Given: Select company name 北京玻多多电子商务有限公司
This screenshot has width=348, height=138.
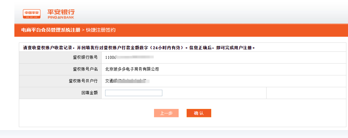Looking at the screenshot, I should 132,69.
